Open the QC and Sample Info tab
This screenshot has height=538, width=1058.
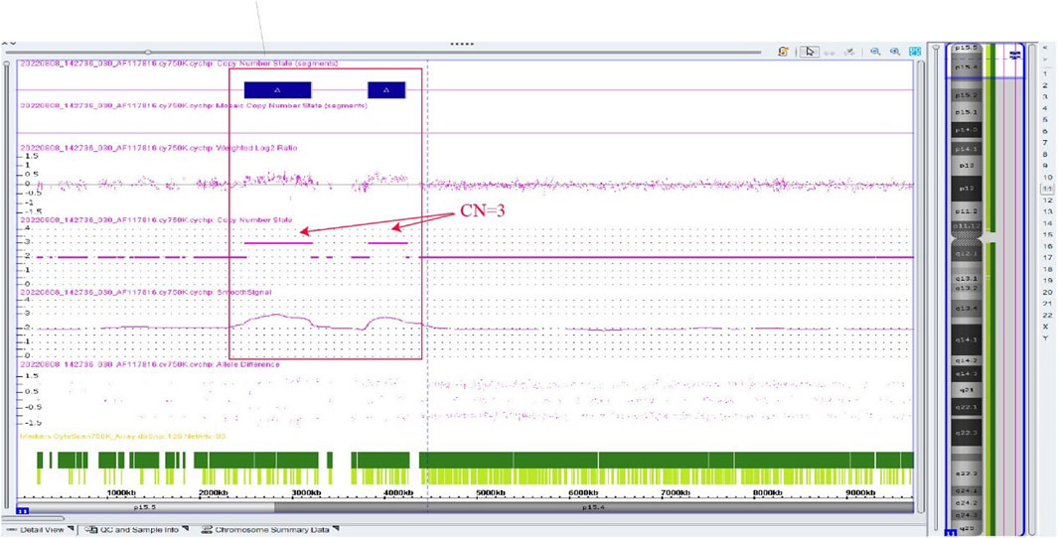point(138,530)
